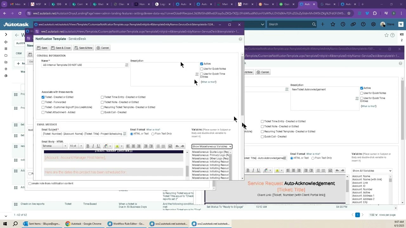Undo in background template window editor
Viewport: 406px width, 228px height.
(337, 170)
